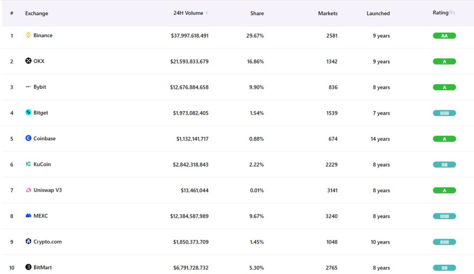This screenshot has height=274, width=474.
Task: Open the Binance exchange link
Action: click(x=43, y=35)
